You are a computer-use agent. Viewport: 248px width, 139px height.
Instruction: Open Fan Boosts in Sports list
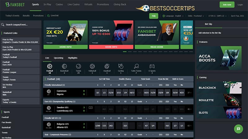pyautogui.click(x=7, y=122)
